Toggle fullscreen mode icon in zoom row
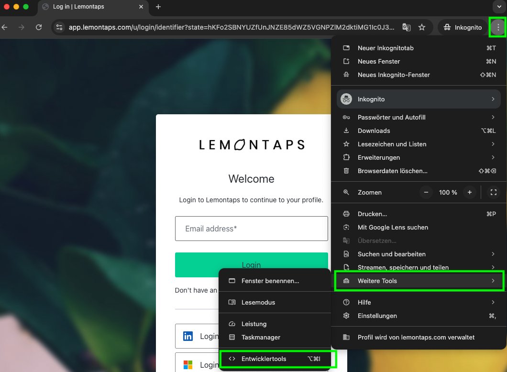This screenshot has width=507, height=372. click(x=494, y=192)
